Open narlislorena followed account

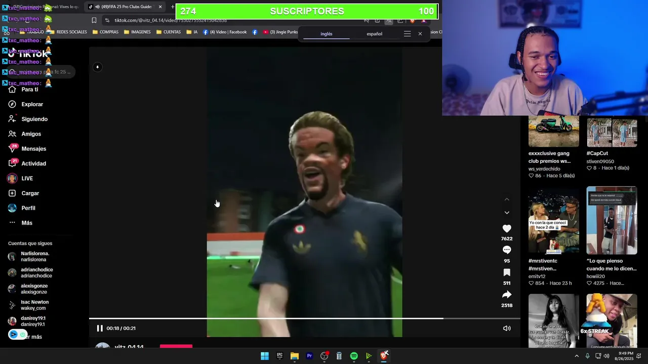[x=29, y=257]
